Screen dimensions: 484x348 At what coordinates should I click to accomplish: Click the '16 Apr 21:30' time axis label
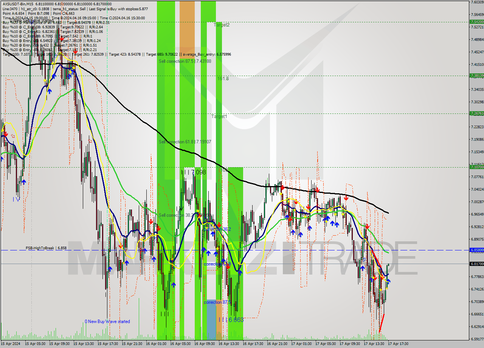(277, 344)
